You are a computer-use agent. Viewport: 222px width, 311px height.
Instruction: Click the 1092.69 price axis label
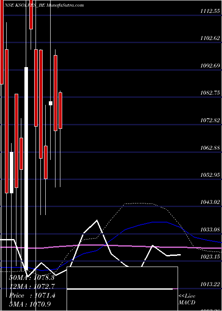tap(210, 65)
